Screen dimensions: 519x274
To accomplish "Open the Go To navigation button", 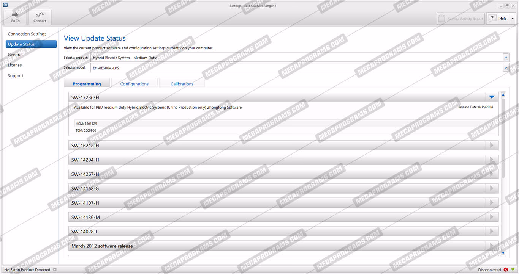I will [x=15, y=17].
